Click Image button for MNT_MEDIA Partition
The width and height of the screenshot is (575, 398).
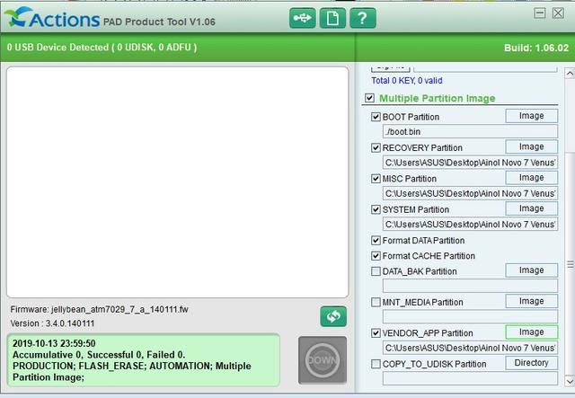coord(531,301)
